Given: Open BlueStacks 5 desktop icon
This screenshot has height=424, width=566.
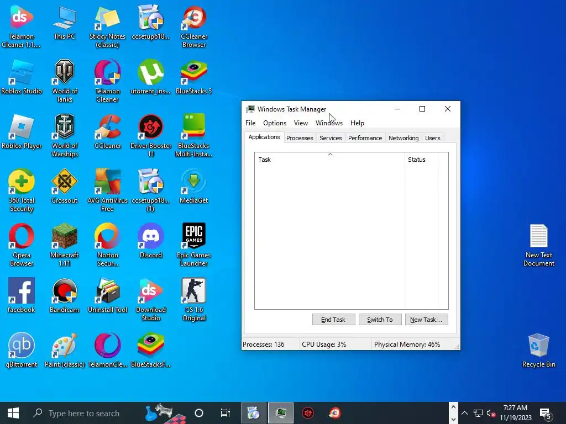Looking at the screenshot, I should (194, 77).
